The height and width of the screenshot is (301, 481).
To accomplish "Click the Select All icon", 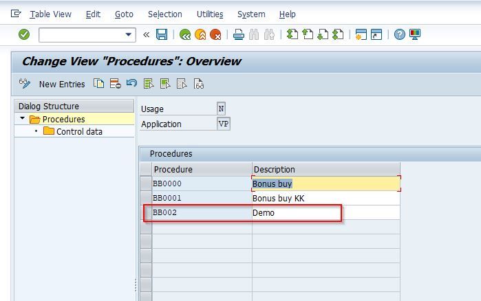I will (149, 84).
